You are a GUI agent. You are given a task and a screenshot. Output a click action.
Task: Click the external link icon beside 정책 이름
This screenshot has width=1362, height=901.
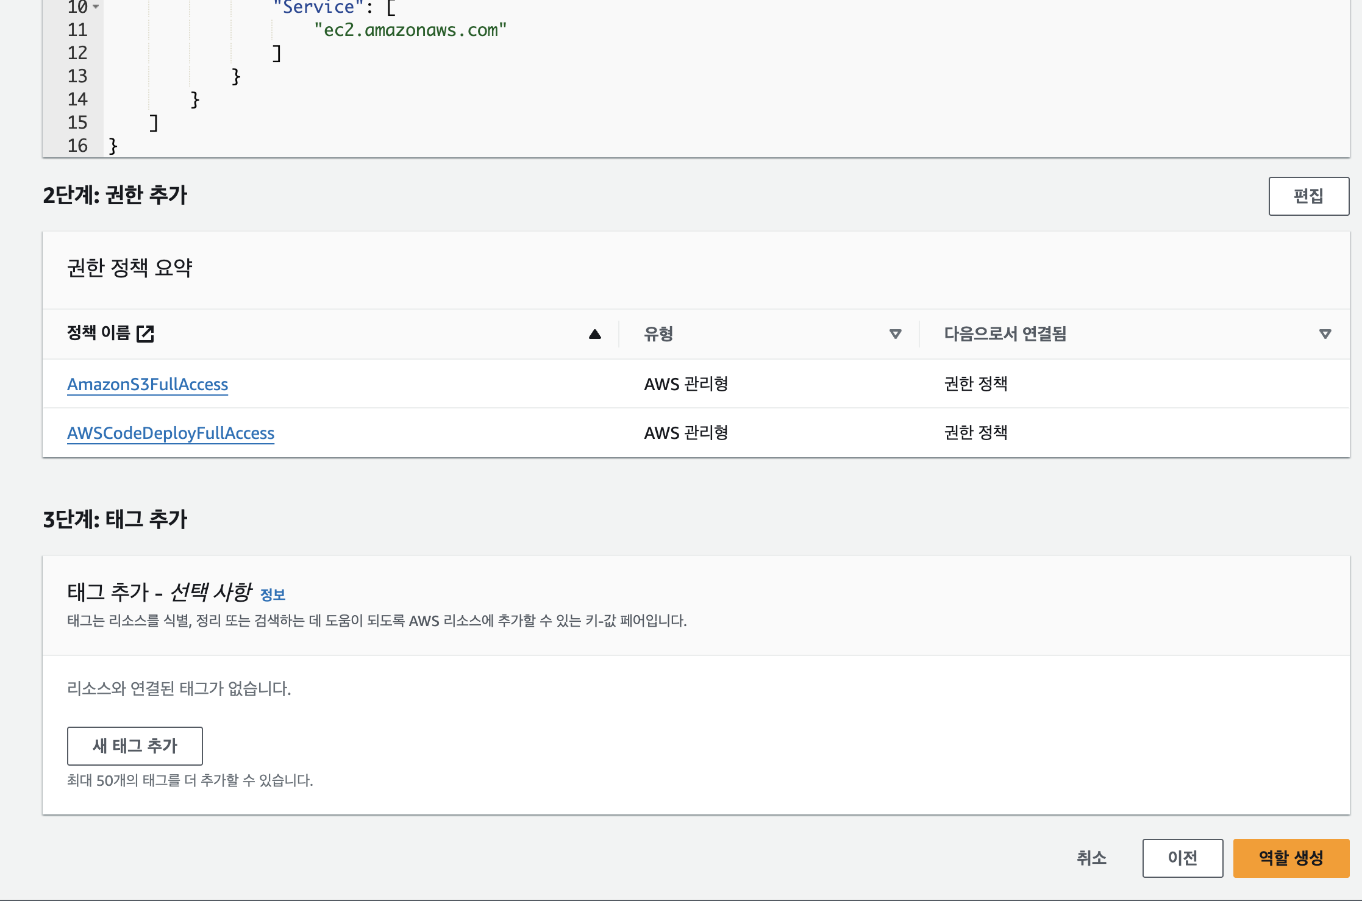pos(146,333)
